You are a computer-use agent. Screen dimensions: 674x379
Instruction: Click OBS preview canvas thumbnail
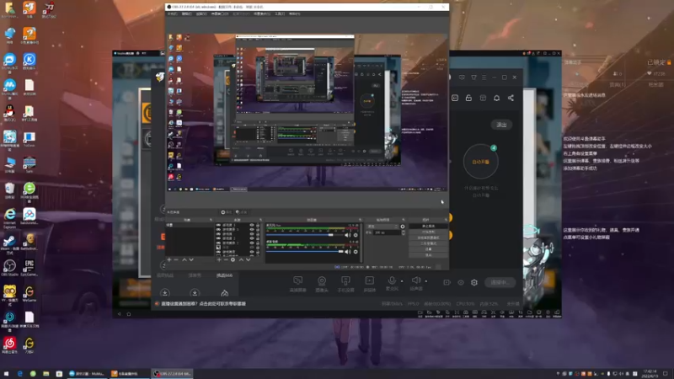pos(307,112)
